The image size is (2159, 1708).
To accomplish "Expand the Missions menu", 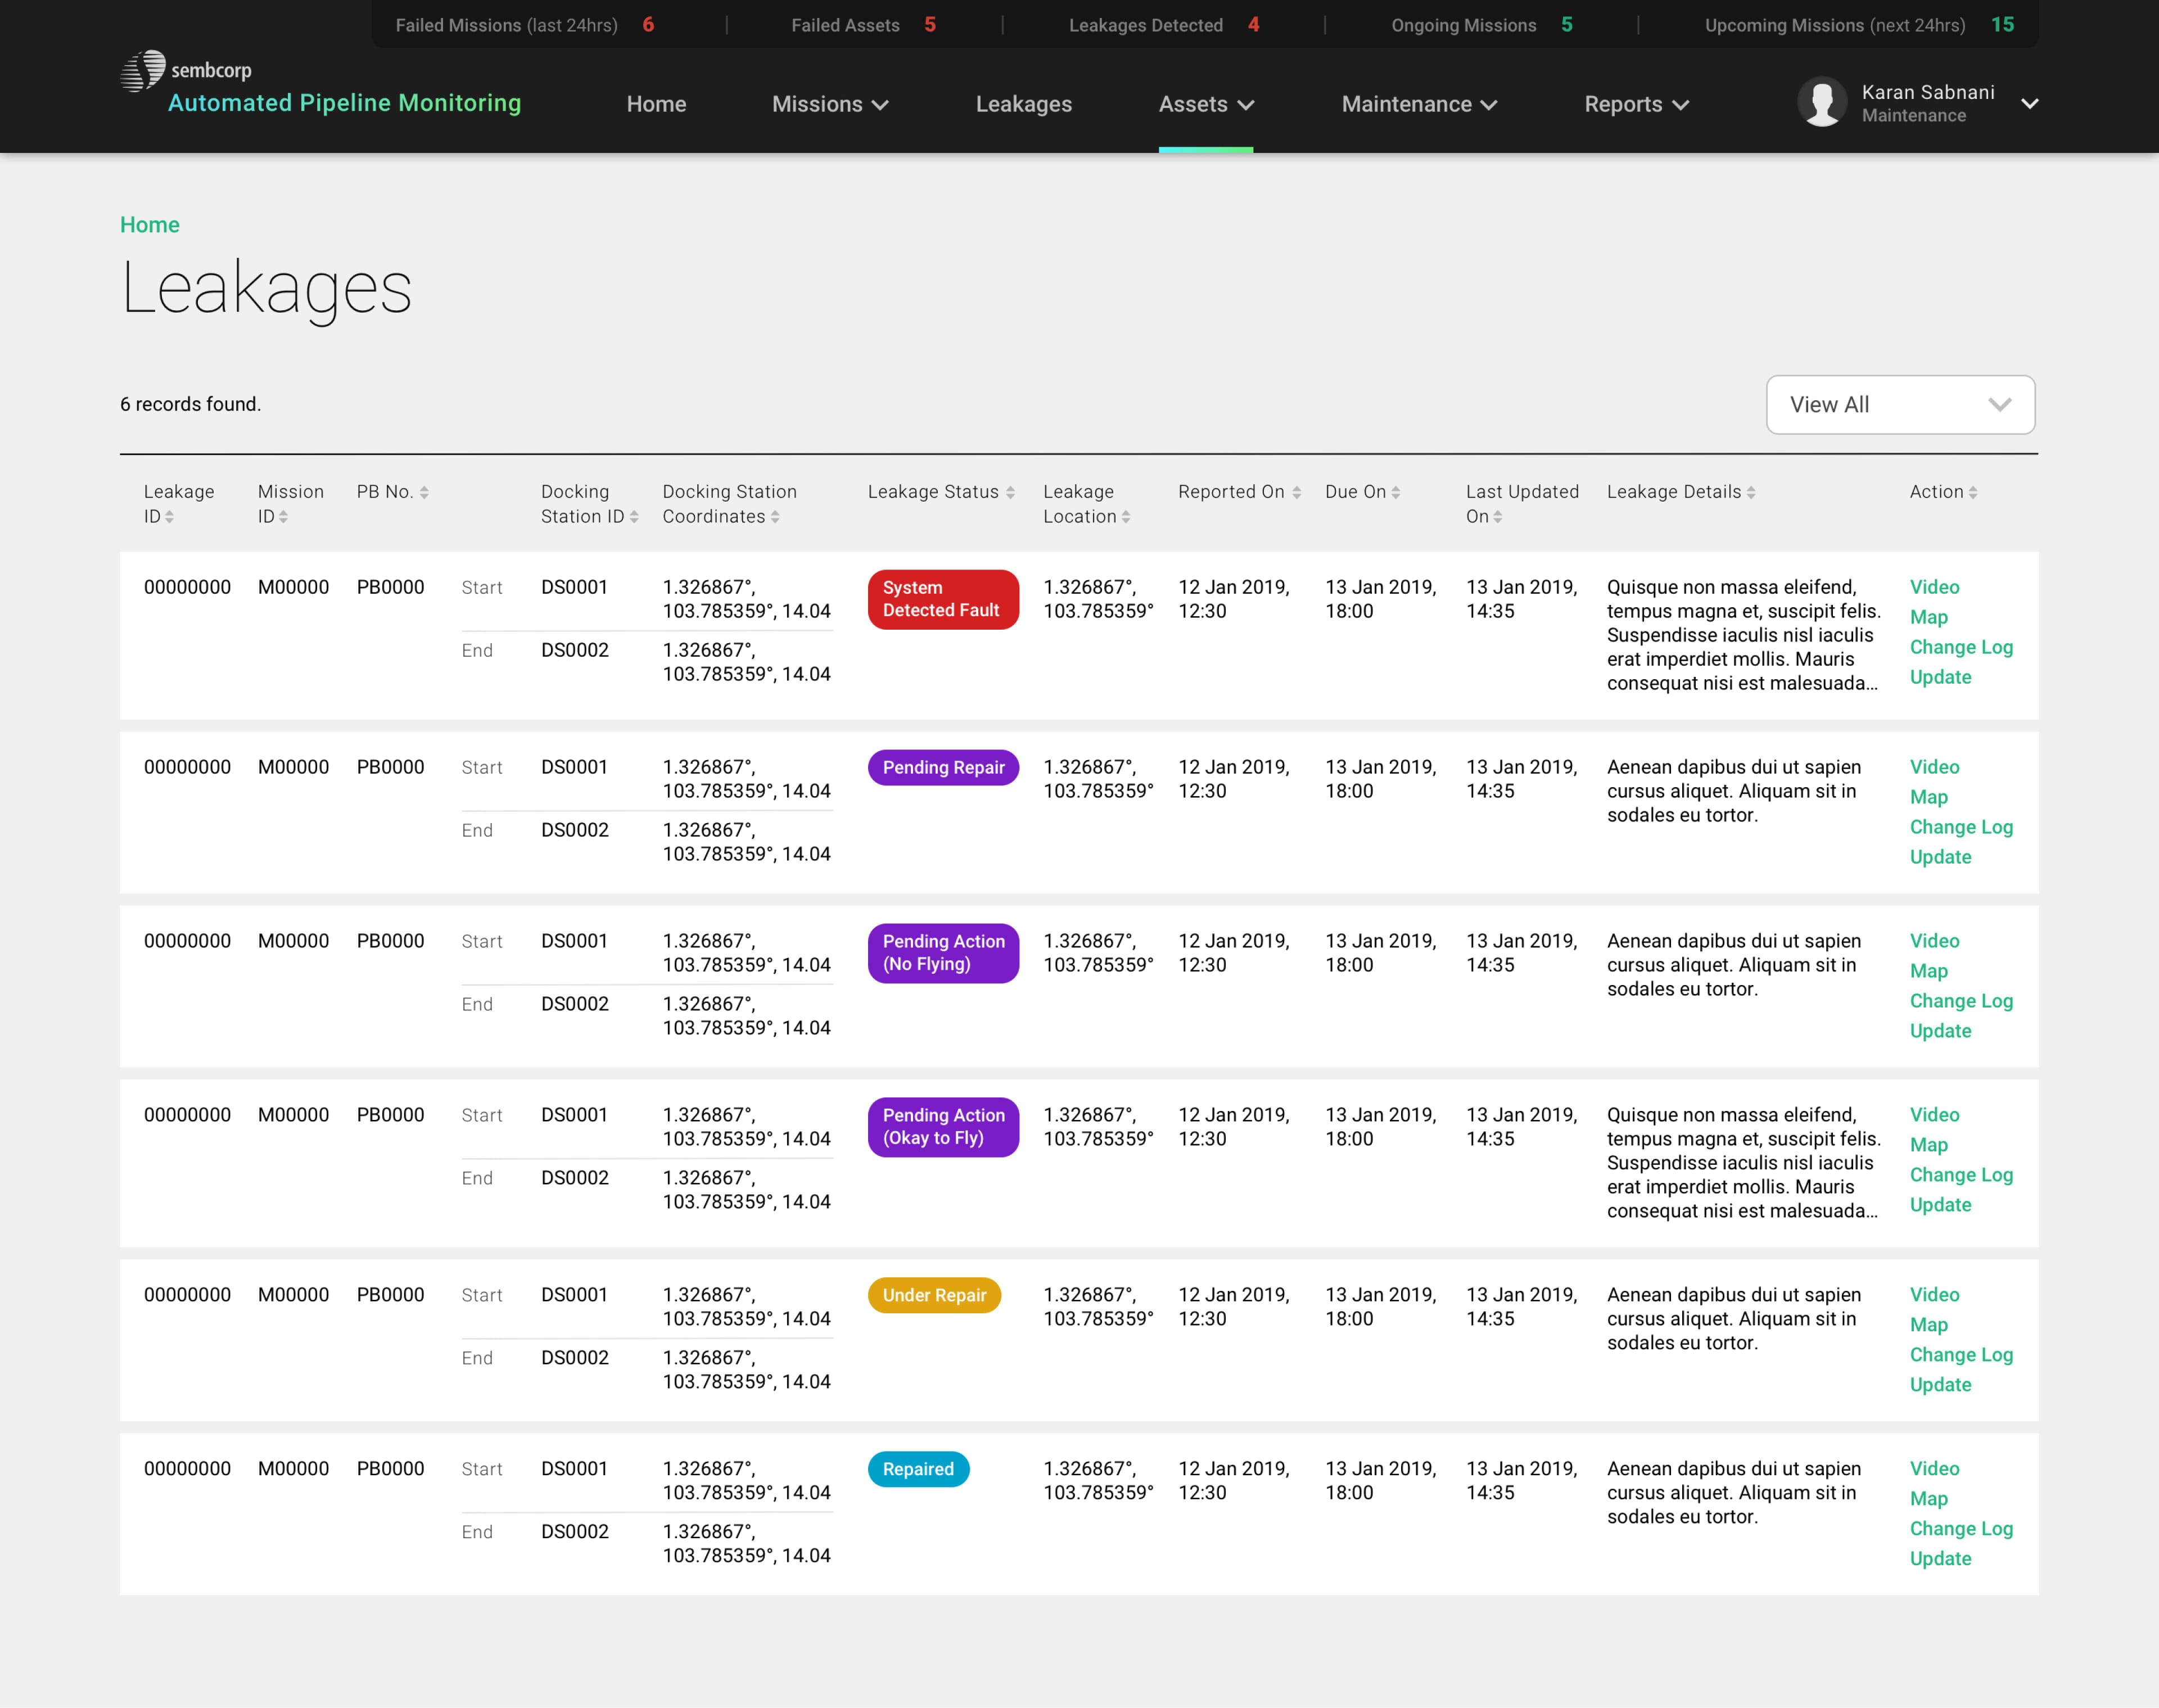I will point(829,104).
